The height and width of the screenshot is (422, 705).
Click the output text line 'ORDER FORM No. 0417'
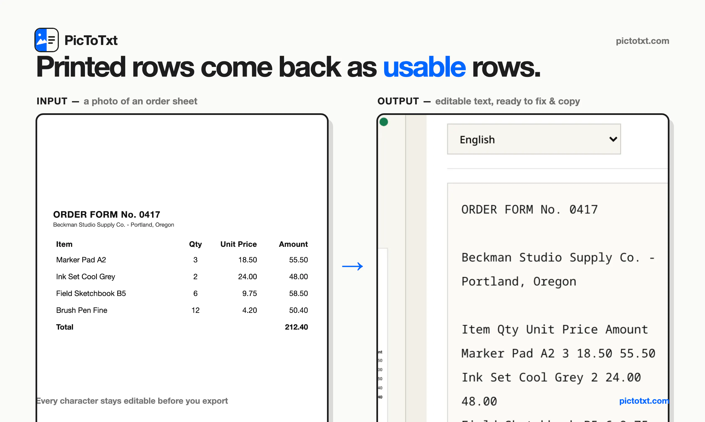pos(529,210)
